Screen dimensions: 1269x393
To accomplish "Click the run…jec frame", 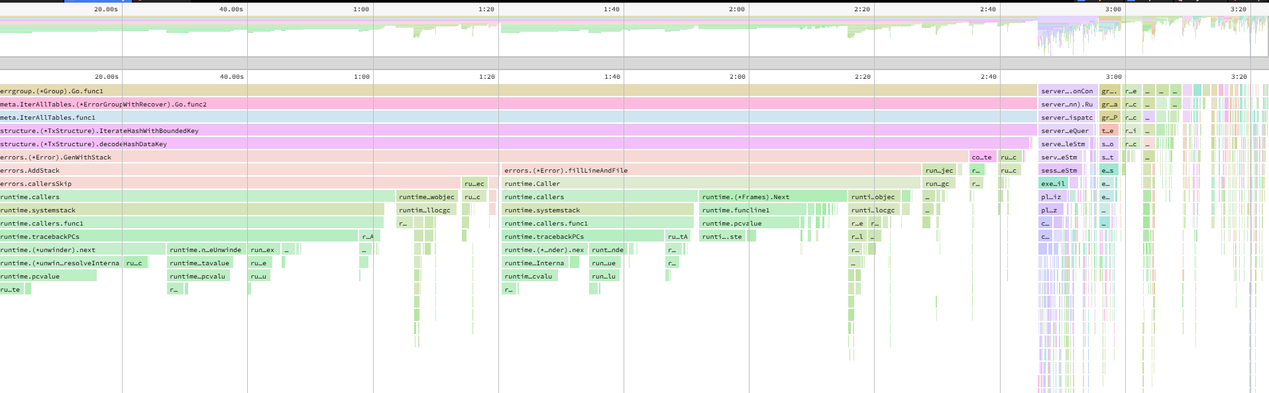I will point(940,170).
